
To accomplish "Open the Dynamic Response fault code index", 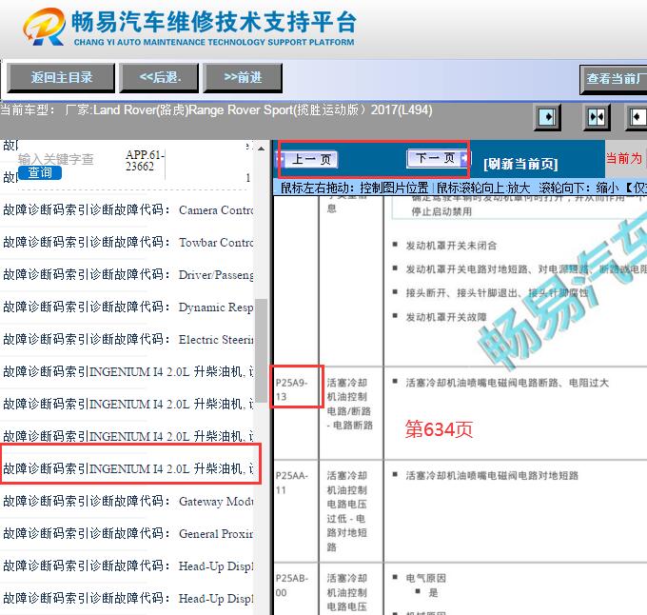I will pyautogui.click(x=127, y=307).
